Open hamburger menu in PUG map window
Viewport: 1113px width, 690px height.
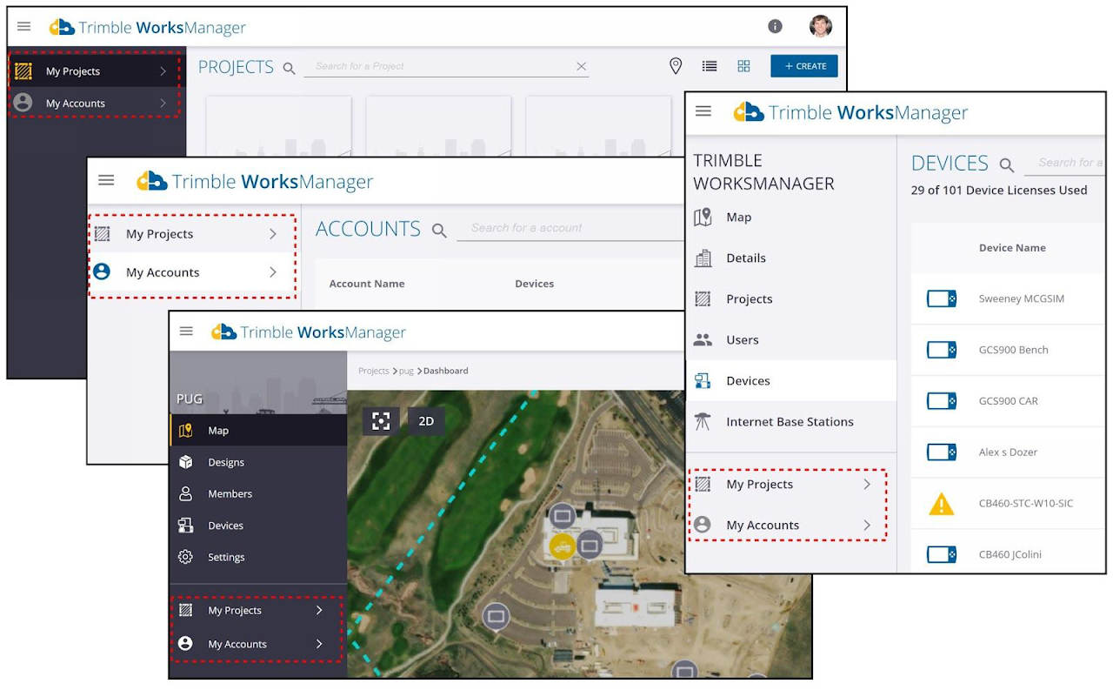point(186,331)
